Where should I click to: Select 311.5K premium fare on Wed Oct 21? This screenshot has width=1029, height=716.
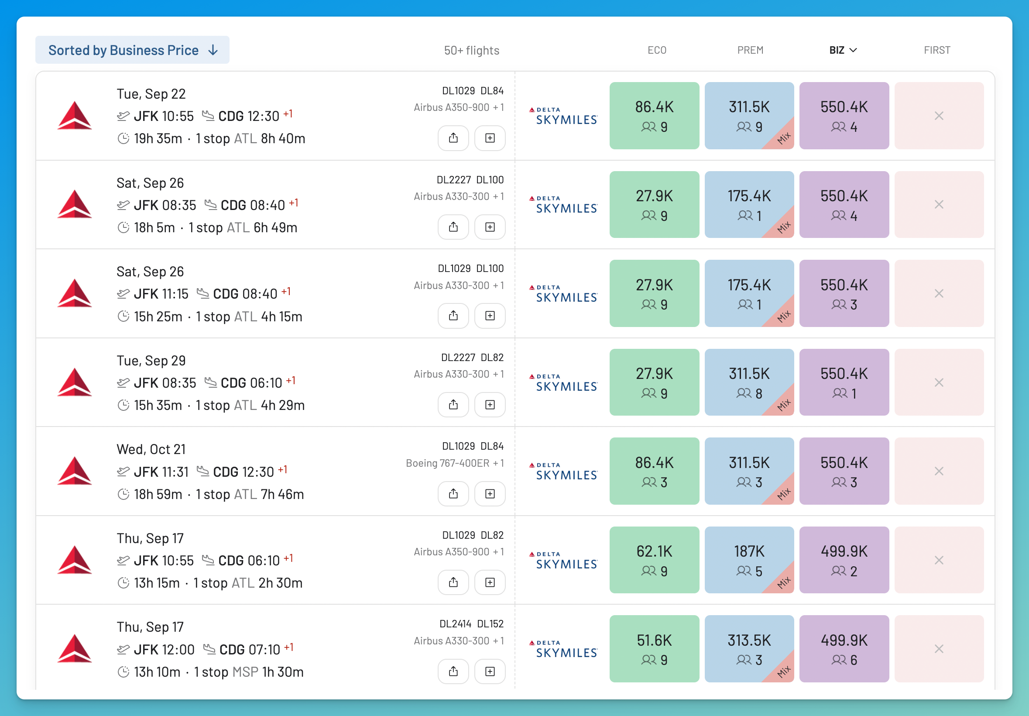coord(749,471)
